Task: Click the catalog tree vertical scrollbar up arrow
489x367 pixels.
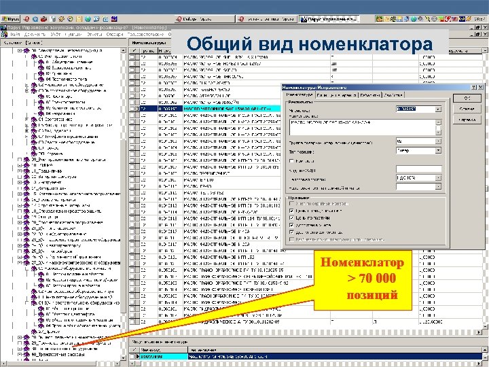Action: 123,50
